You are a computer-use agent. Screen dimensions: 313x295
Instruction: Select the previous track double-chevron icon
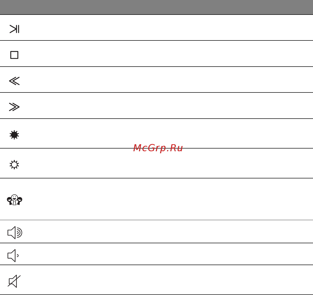point(14,81)
